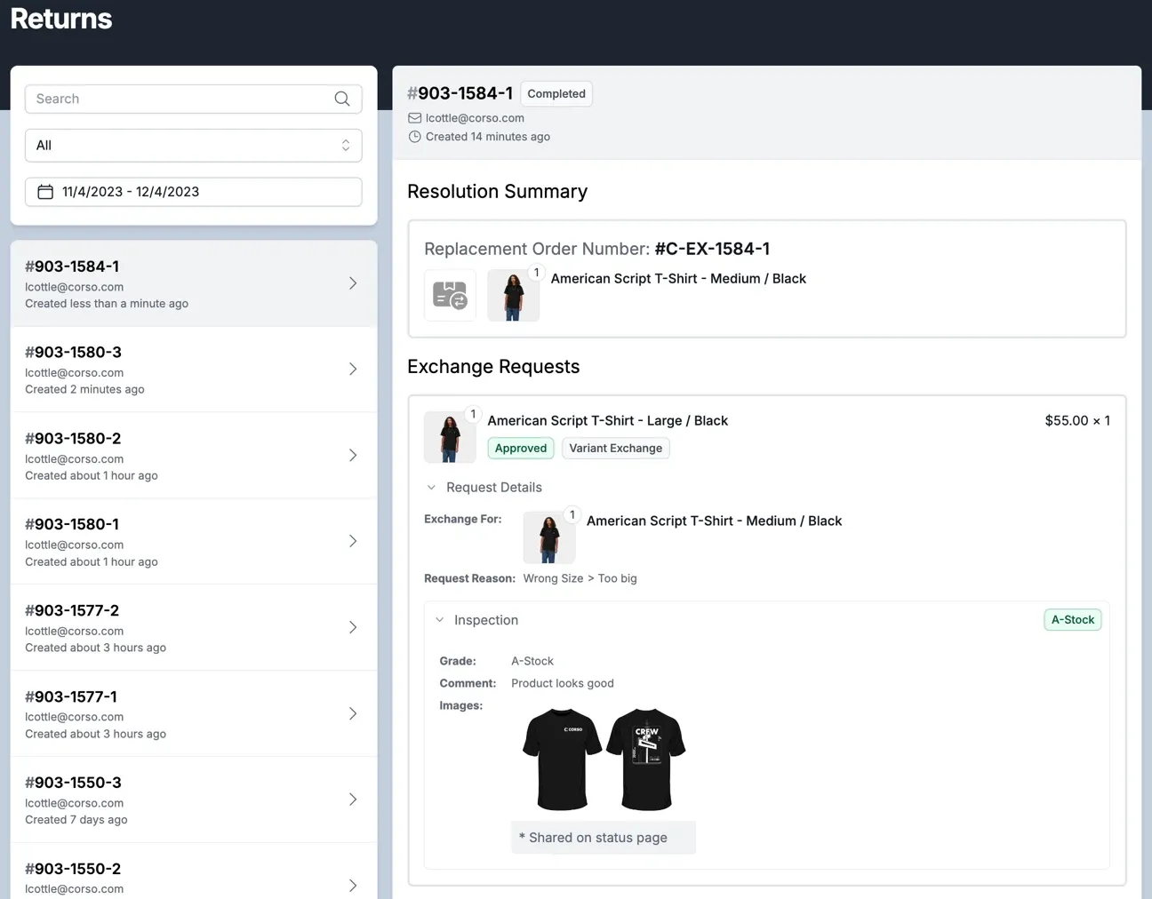Collapse the Request Details section
This screenshot has height=899, width=1152.
point(432,488)
